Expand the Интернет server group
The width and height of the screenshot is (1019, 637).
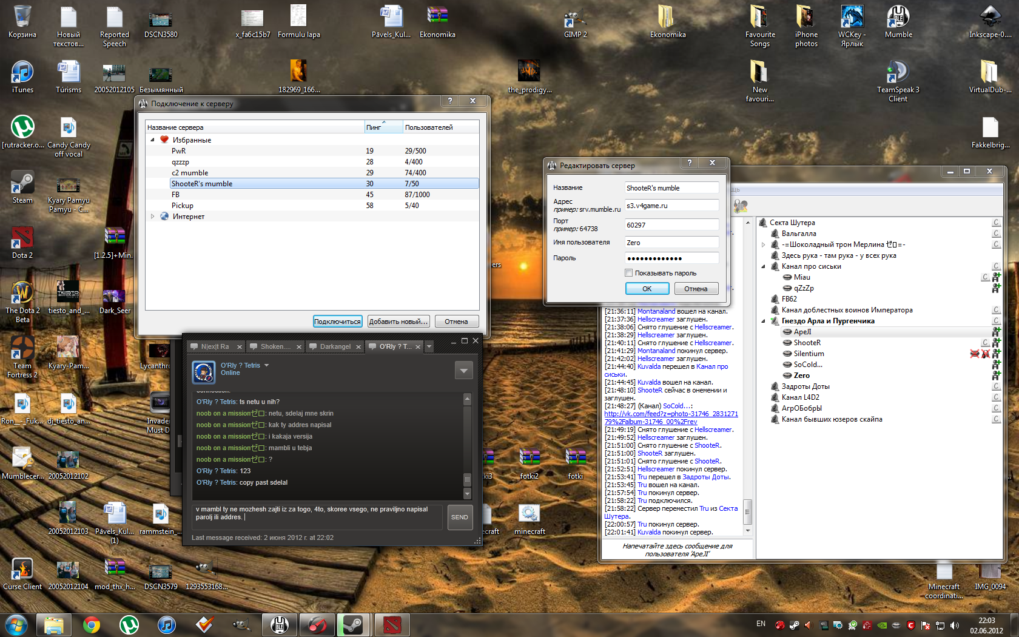152,216
